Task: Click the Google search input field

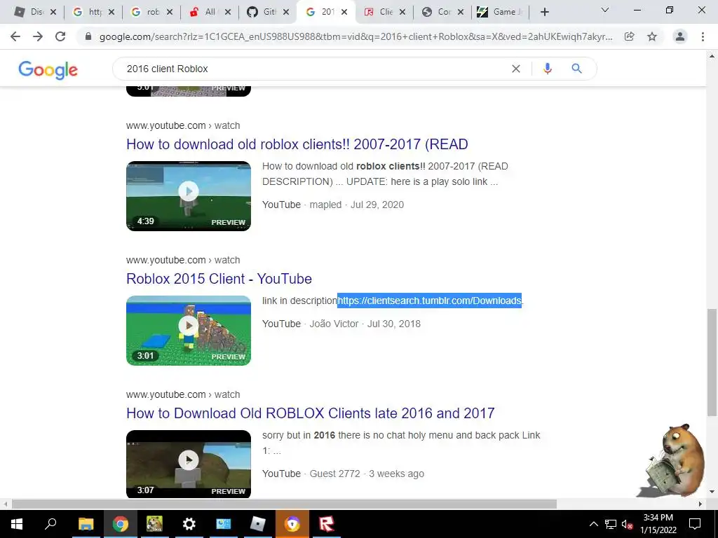Action: 316,69
